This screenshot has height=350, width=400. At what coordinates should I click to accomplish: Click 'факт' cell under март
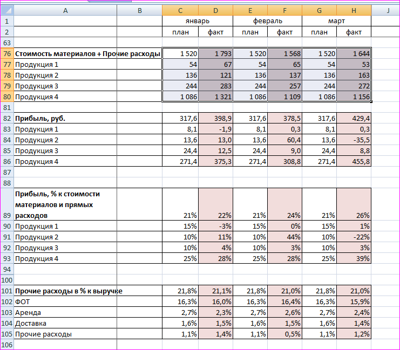tap(354, 32)
